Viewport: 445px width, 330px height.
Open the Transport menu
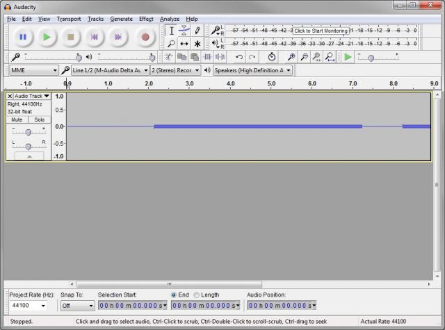[69, 19]
